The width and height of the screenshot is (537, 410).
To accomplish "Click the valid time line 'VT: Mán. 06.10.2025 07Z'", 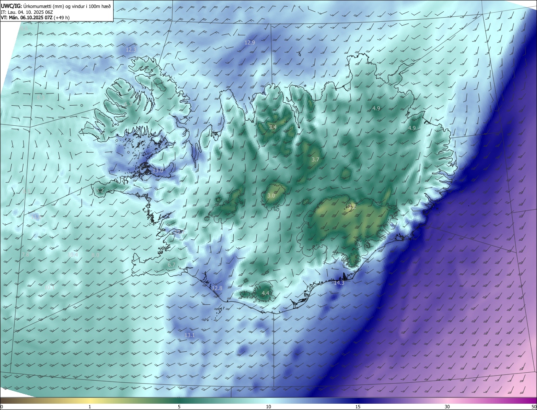I will (x=26, y=18).
